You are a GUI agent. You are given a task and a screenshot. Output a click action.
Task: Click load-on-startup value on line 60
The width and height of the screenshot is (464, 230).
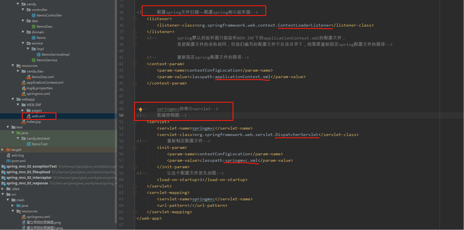[201, 180]
